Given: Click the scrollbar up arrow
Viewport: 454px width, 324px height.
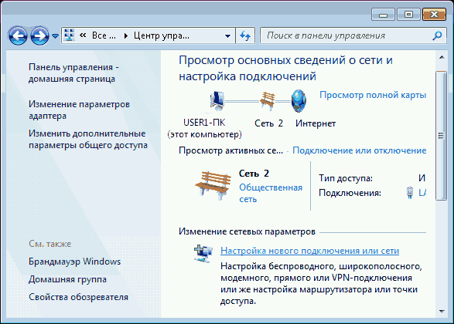Looking at the screenshot, I should tap(442, 57).
